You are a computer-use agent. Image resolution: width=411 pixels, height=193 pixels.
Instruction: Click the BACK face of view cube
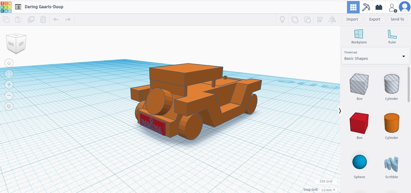tap(11, 44)
